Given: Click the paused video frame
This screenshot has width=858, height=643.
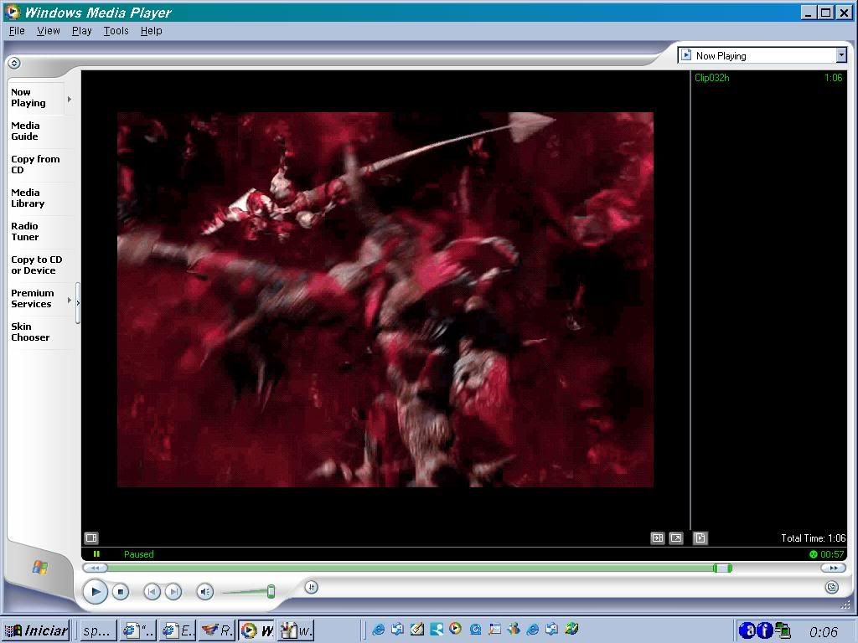Looking at the screenshot, I should [x=385, y=300].
